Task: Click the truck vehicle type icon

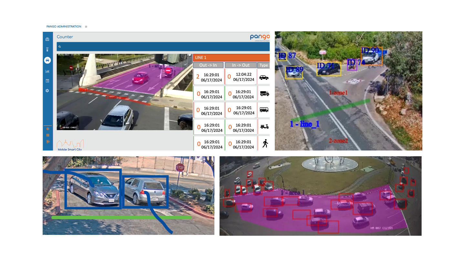Action: 264,94
